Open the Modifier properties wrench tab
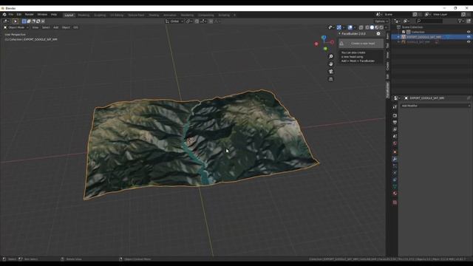Viewport: 473px width, 266px height. tap(395, 159)
